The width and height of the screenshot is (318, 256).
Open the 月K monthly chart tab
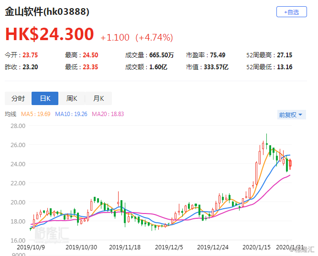click(x=99, y=98)
